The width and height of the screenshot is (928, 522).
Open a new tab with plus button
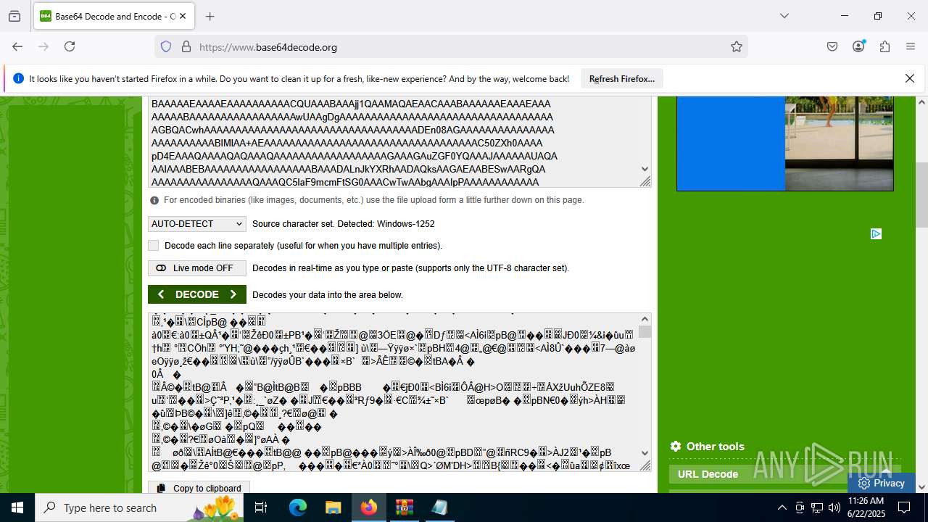[x=210, y=16]
